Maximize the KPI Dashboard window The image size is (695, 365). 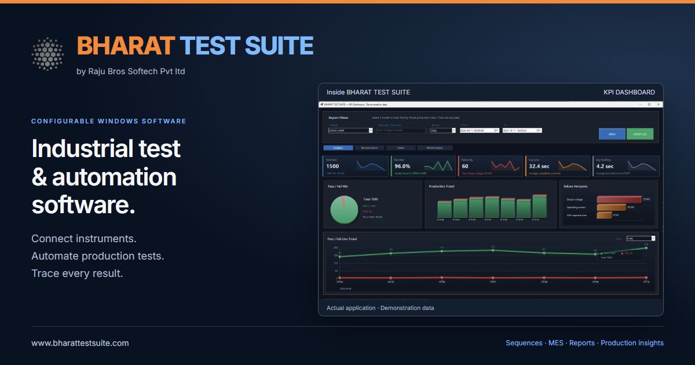click(649, 104)
